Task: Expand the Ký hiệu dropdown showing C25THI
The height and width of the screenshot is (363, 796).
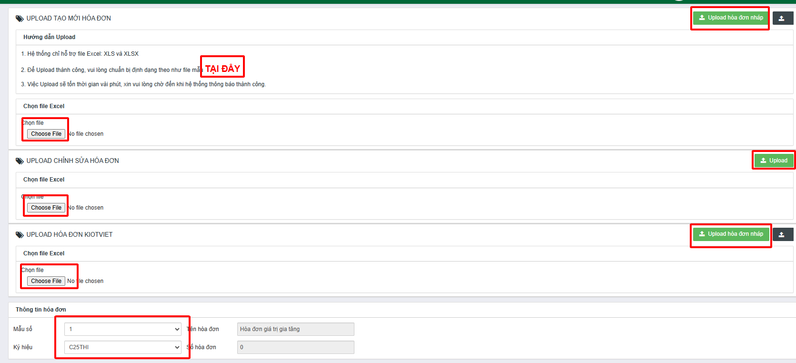Action: [x=123, y=347]
